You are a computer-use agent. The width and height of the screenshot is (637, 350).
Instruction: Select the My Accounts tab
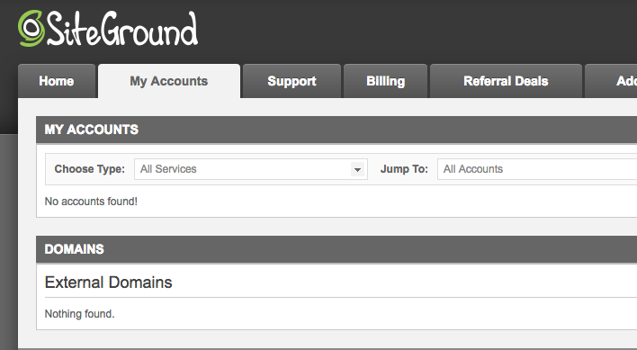[169, 81]
